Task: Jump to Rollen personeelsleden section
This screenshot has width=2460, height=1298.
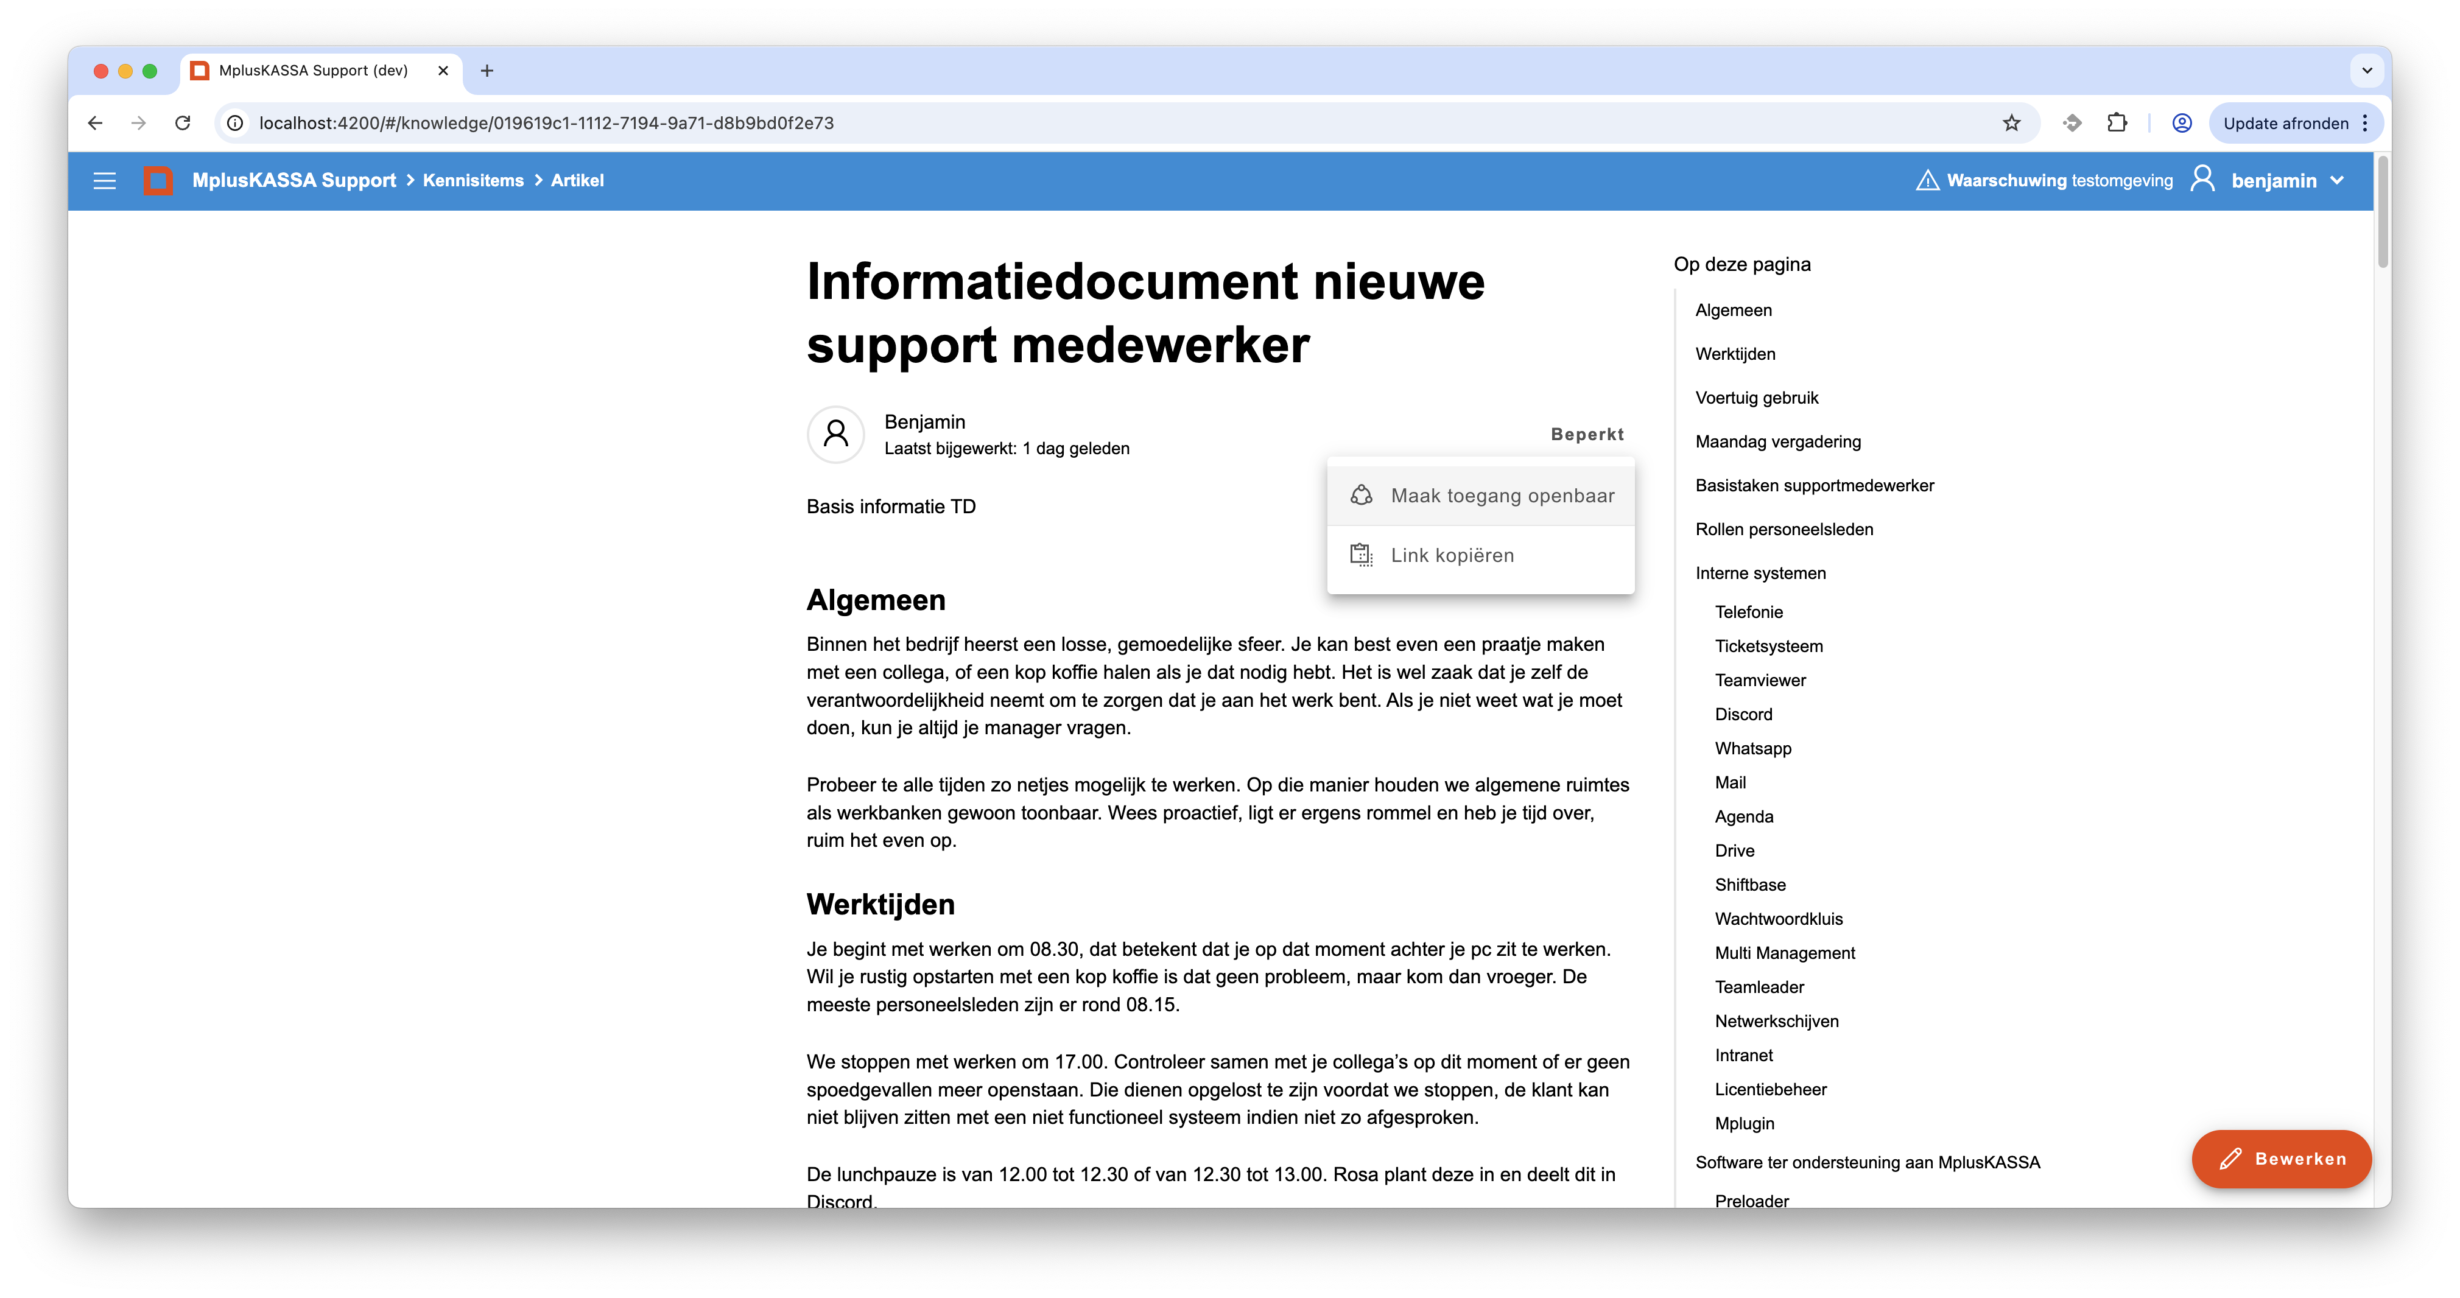Action: pos(1784,529)
